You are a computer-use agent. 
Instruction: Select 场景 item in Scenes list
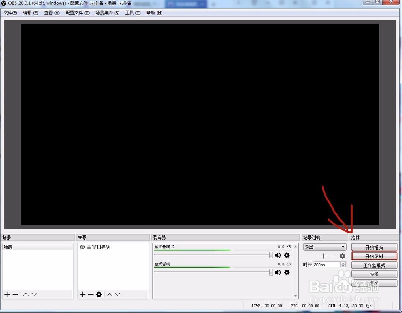pos(38,247)
